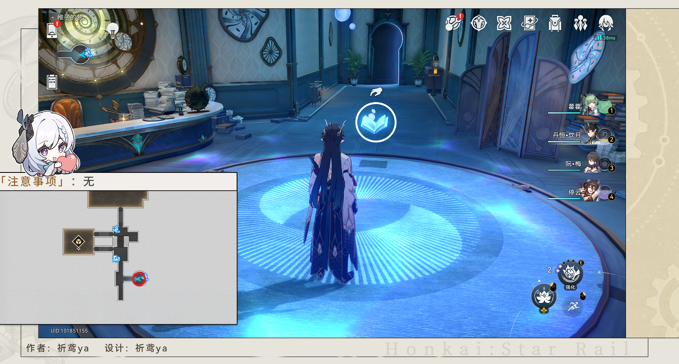Viewport: 679px width, 364px height.
Task: Open the Warp gacha card icon
Action: [x=529, y=23]
